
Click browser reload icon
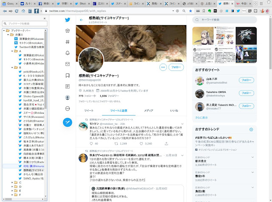coord(17,11)
